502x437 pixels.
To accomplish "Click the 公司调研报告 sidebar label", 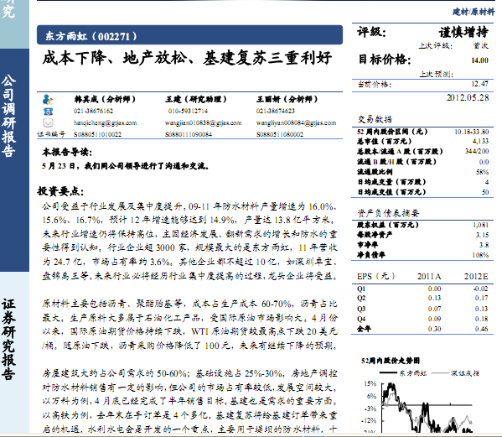I will click(x=8, y=116).
